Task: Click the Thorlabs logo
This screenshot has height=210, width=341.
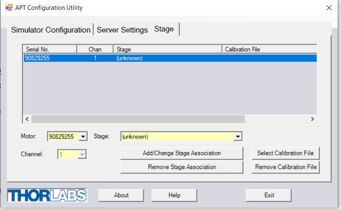Action: tap(47, 195)
